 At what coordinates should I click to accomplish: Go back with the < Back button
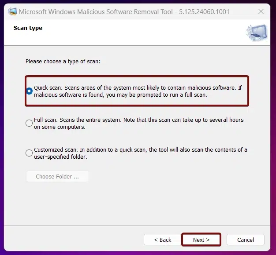(162, 240)
